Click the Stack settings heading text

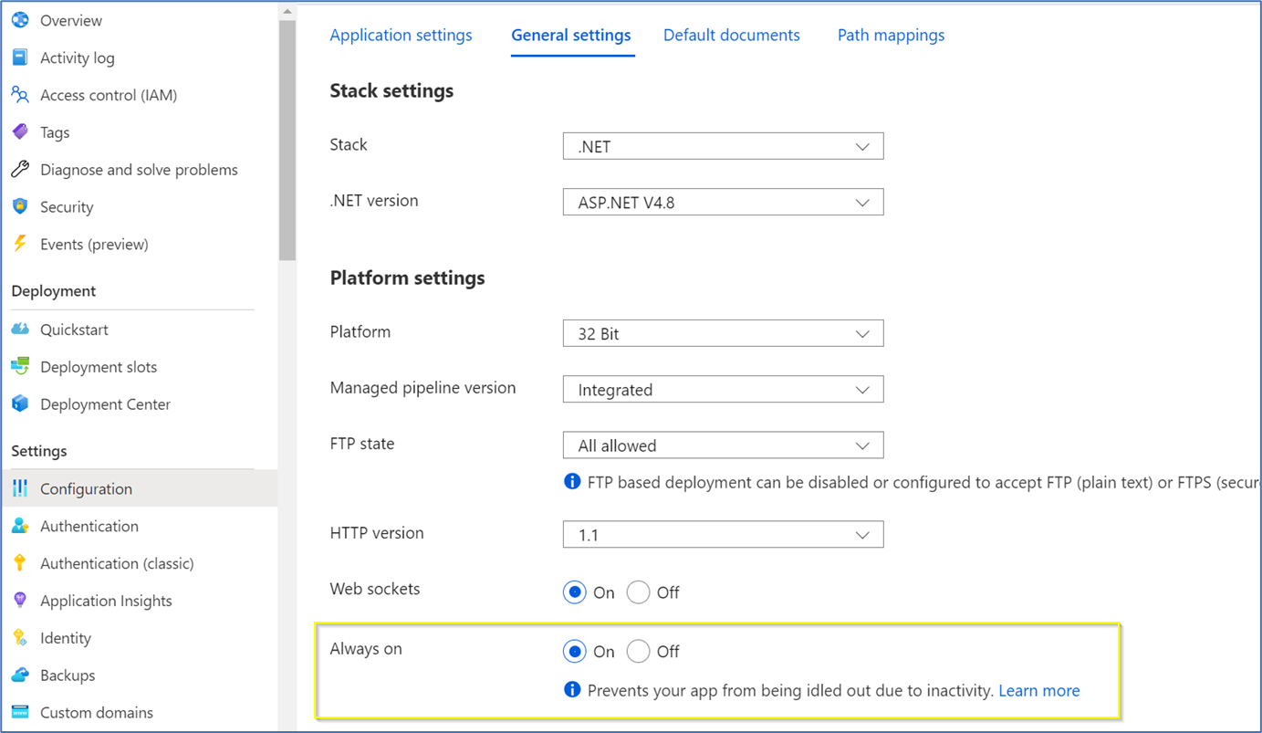[x=391, y=91]
